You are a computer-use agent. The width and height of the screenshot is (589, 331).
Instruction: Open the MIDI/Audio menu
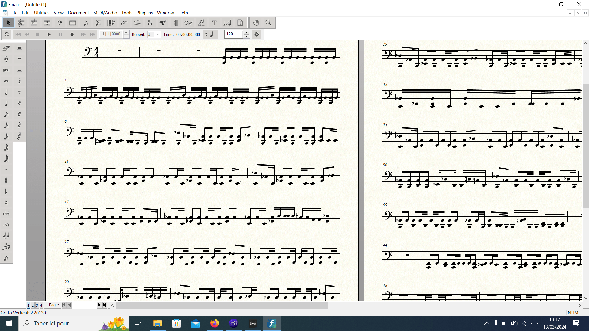[105, 13]
